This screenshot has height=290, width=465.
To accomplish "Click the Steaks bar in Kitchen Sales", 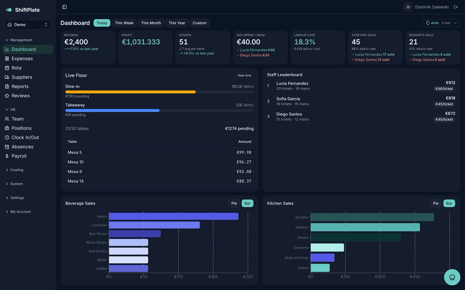I will (x=356, y=238).
